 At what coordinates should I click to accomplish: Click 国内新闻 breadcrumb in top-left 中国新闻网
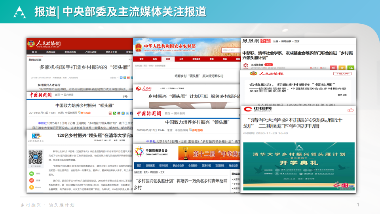68,95
